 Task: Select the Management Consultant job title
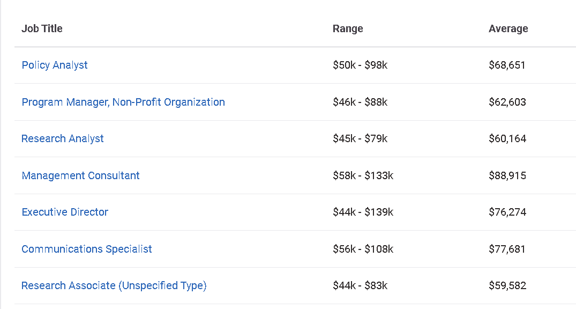[x=80, y=175]
